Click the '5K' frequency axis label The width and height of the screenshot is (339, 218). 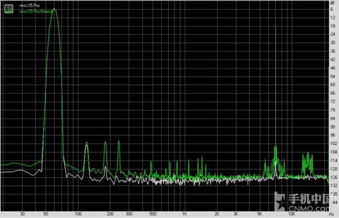[259, 214]
